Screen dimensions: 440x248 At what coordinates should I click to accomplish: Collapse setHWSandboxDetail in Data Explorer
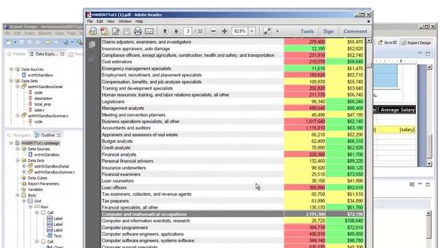tap(18, 87)
